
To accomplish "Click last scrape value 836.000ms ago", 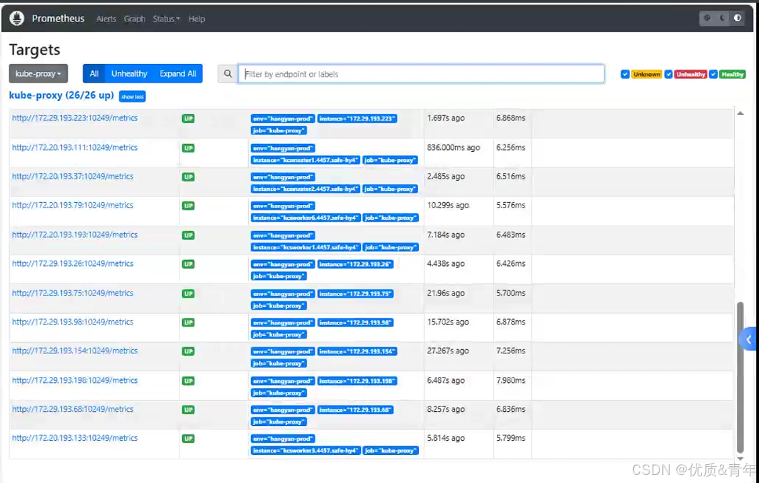I will pyautogui.click(x=454, y=148).
